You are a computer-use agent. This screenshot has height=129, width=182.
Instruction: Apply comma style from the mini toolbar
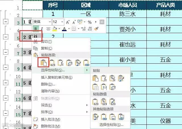pos(96,22)
